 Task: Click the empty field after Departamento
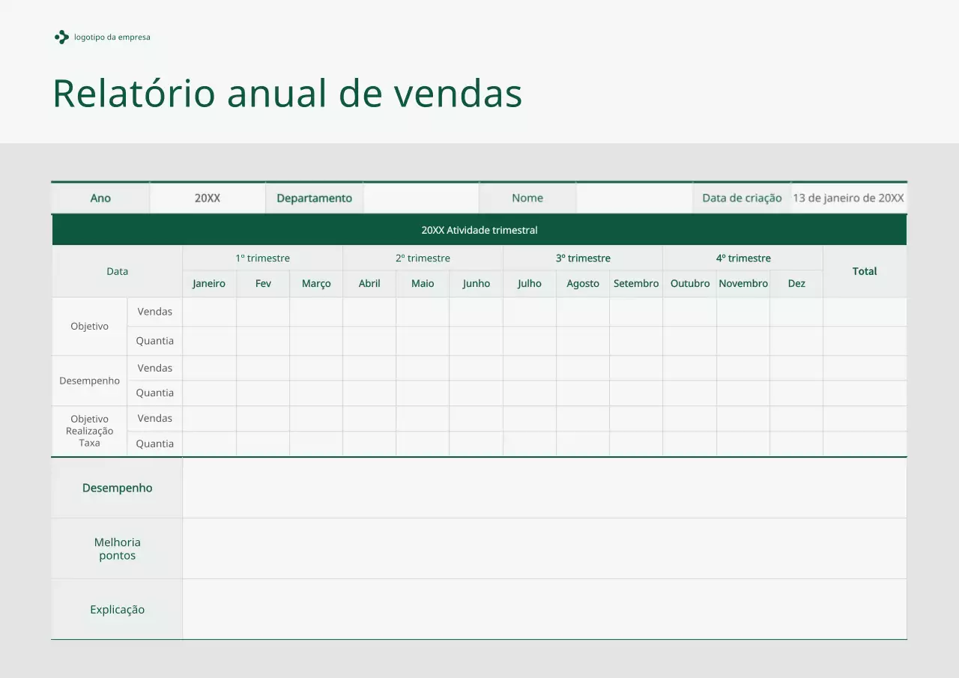pos(421,198)
